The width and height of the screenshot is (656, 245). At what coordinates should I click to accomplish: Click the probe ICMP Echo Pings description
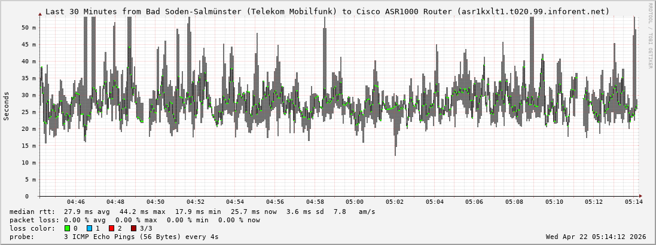[141, 237]
